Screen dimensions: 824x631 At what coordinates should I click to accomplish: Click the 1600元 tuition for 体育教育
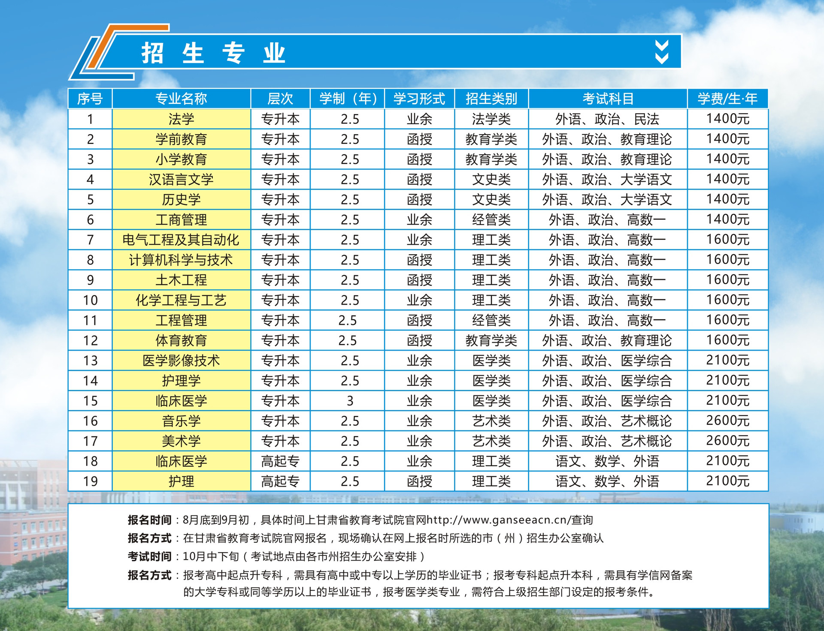click(727, 341)
